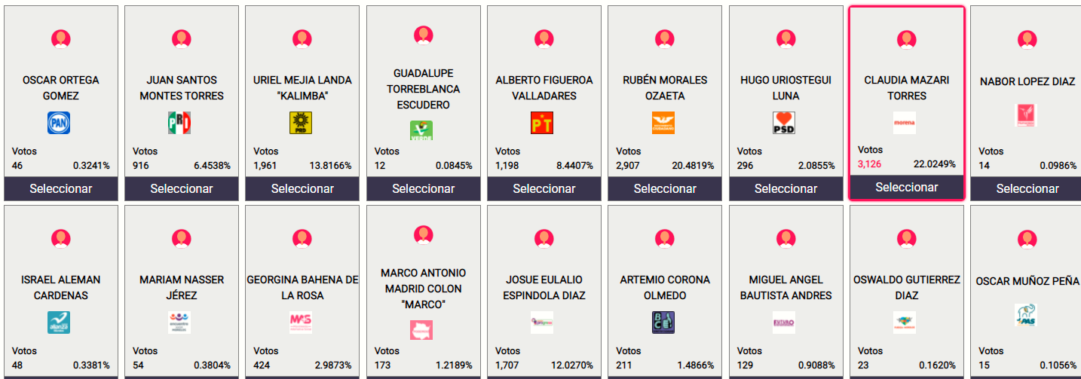The width and height of the screenshot is (1081, 379).
Task: Click the PT party logo
Action: pyautogui.click(x=542, y=123)
